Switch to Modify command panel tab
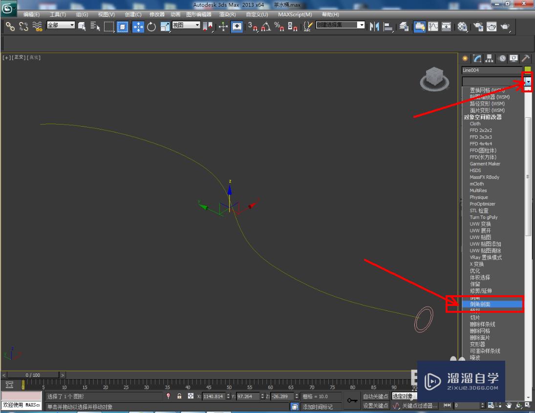Viewport: 535px width, 413px height. tap(477, 58)
